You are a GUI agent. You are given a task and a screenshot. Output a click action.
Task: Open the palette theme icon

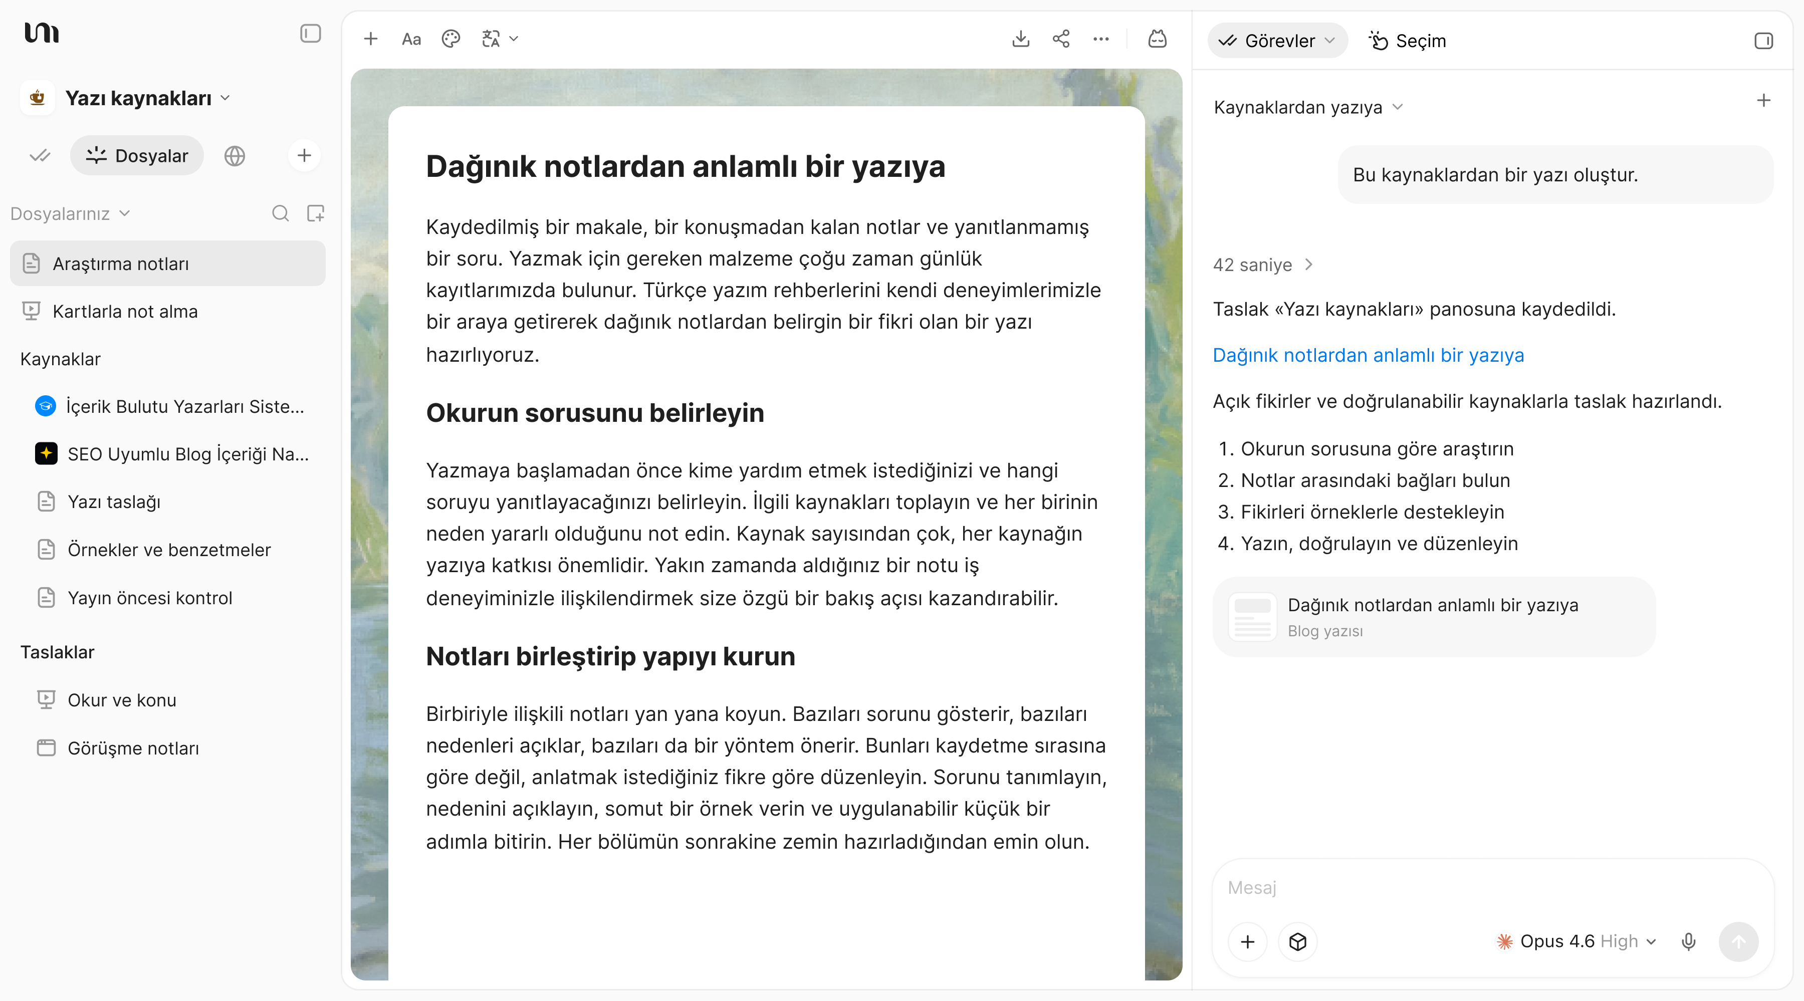point(451,39)
